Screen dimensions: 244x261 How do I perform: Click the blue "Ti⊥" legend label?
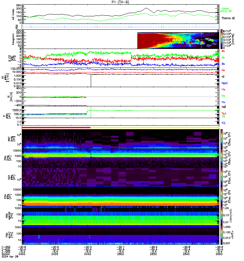pos(224,123)
